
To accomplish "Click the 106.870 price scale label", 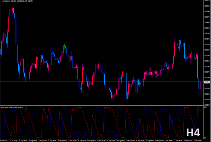I will (207, 72).
